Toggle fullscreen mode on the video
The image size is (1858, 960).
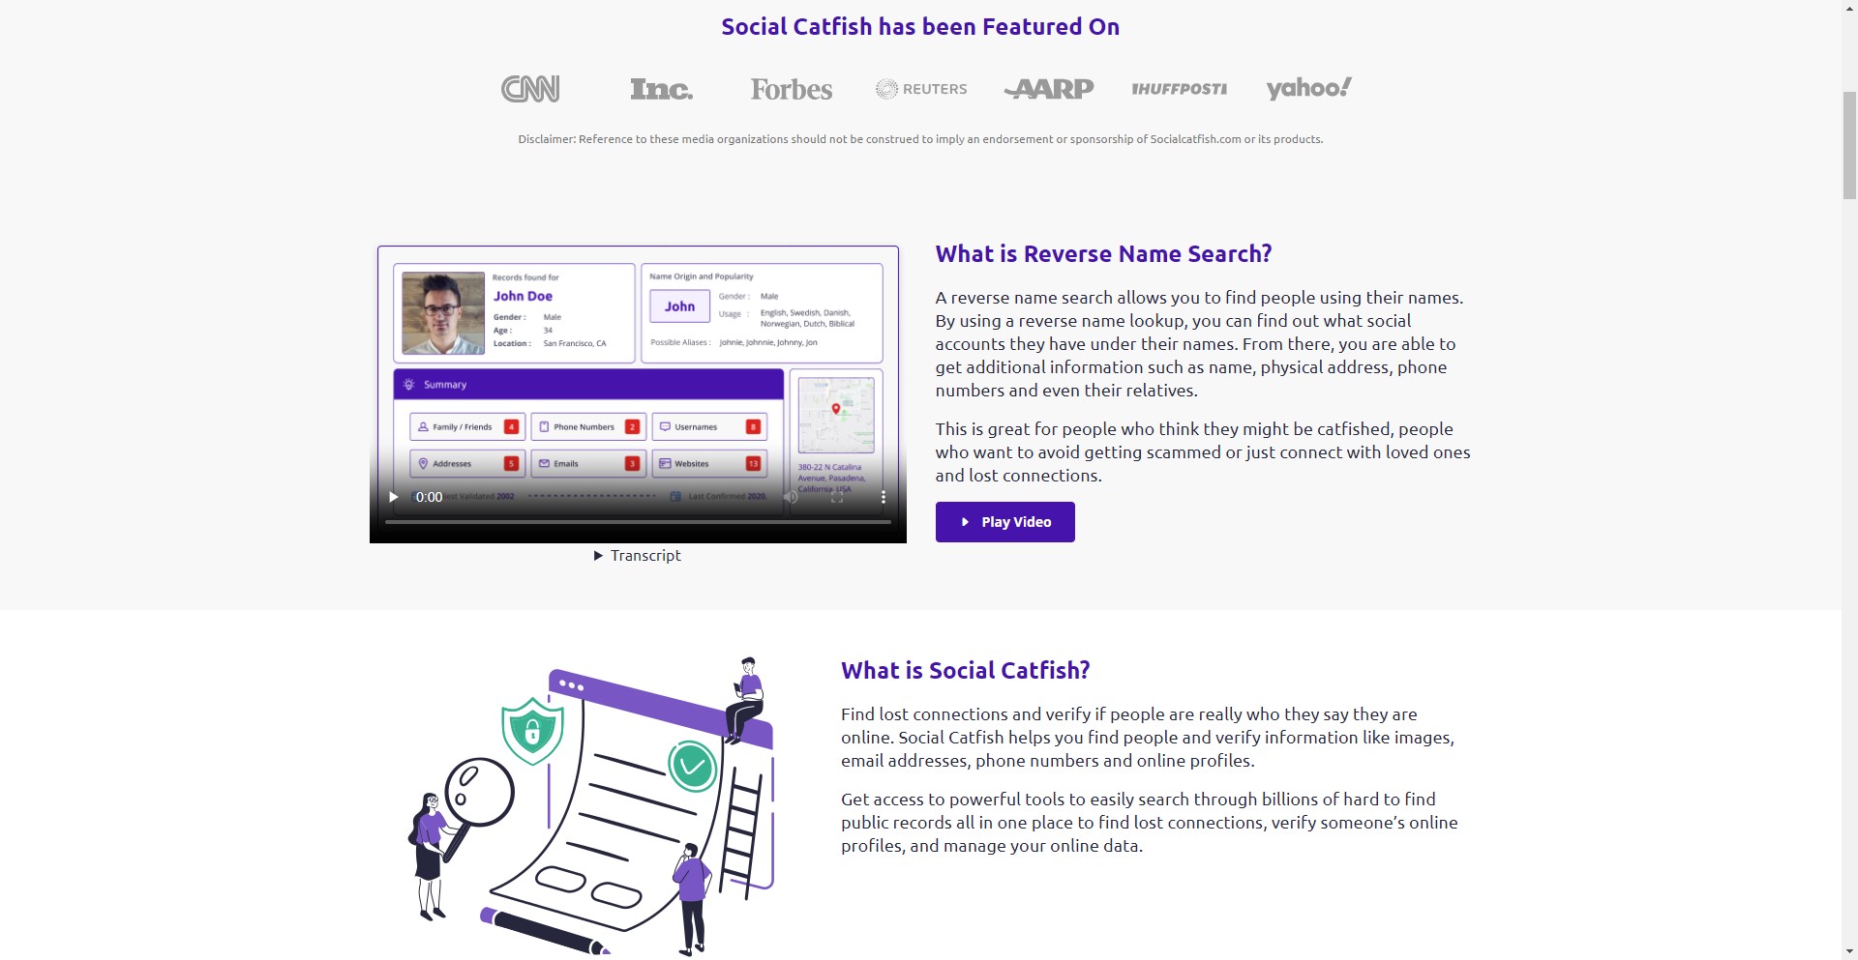(x=837, y=497)
